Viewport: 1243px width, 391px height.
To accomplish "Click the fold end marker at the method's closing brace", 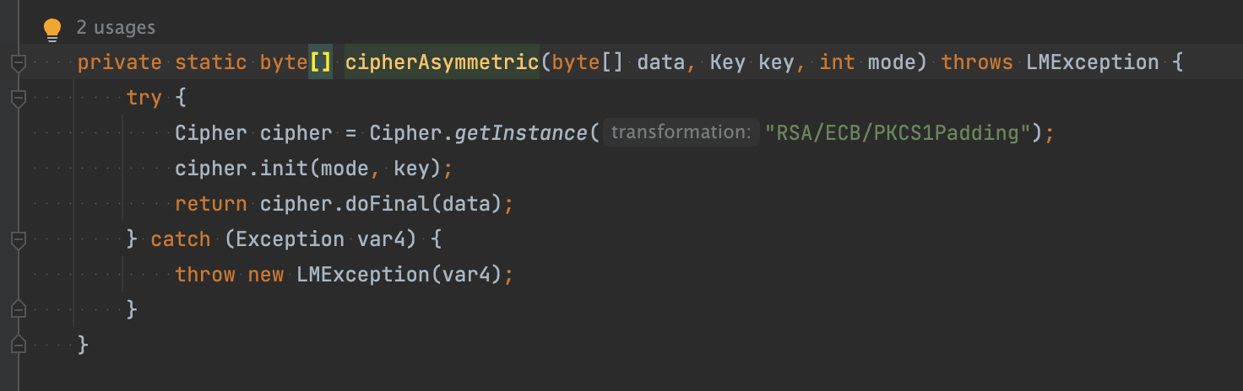I will (19, 345).
